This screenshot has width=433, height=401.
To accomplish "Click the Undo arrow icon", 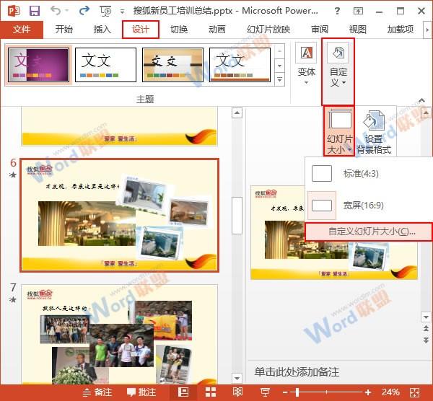I will [57, 10].
